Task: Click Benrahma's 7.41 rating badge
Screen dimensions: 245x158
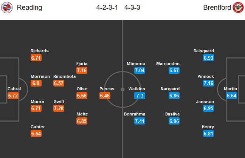Action: pyautogui.click(x=140, y=121)
